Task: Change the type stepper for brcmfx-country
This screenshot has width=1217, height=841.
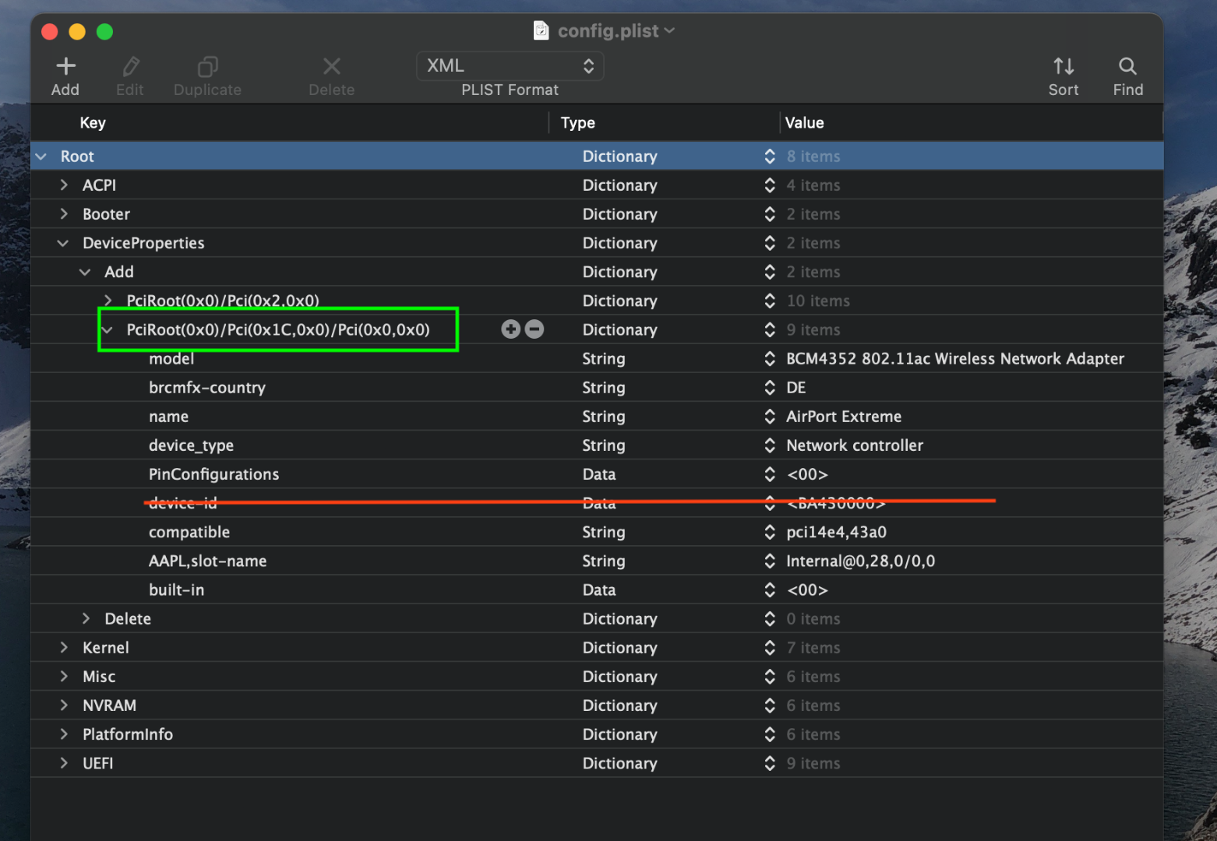Action: [770, 388]
